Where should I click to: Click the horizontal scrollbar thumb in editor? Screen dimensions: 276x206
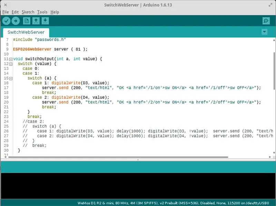coord(118,157)
